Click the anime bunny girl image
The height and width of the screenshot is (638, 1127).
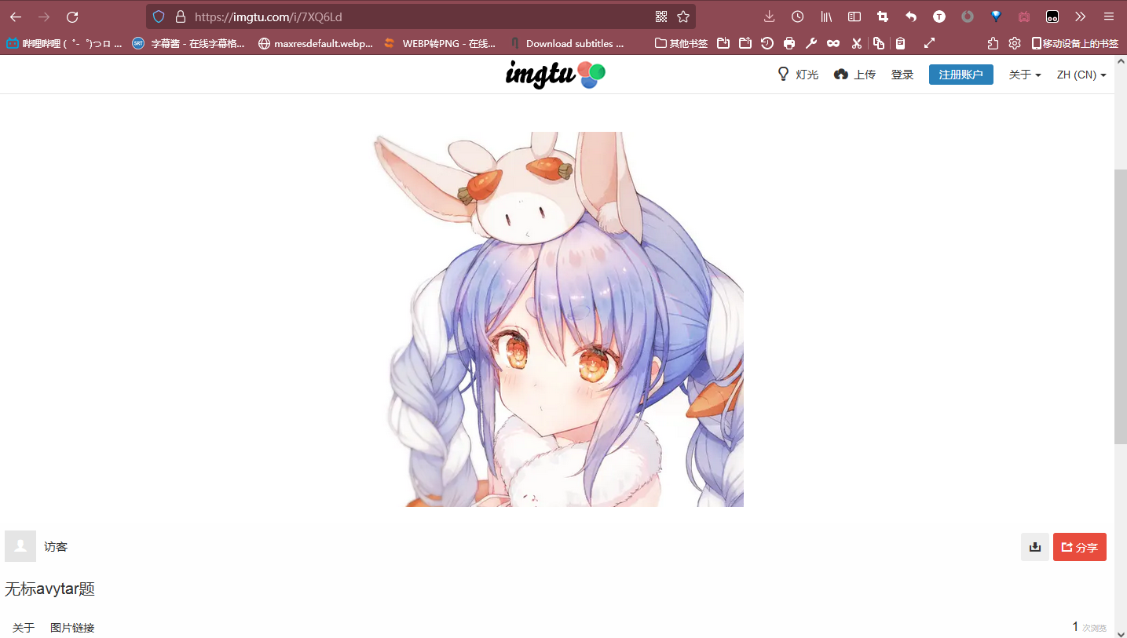558,319
